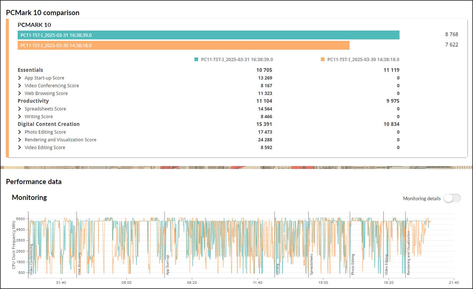The height and width of the screenshot is (289, 473).
Task: Expand Web Browsing Score row
Action: (x=19, y=94)
